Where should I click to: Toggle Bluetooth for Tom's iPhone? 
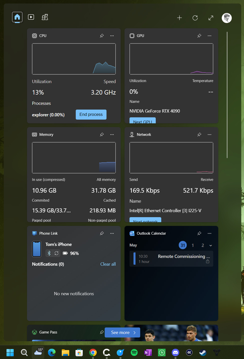coord(49,253)
